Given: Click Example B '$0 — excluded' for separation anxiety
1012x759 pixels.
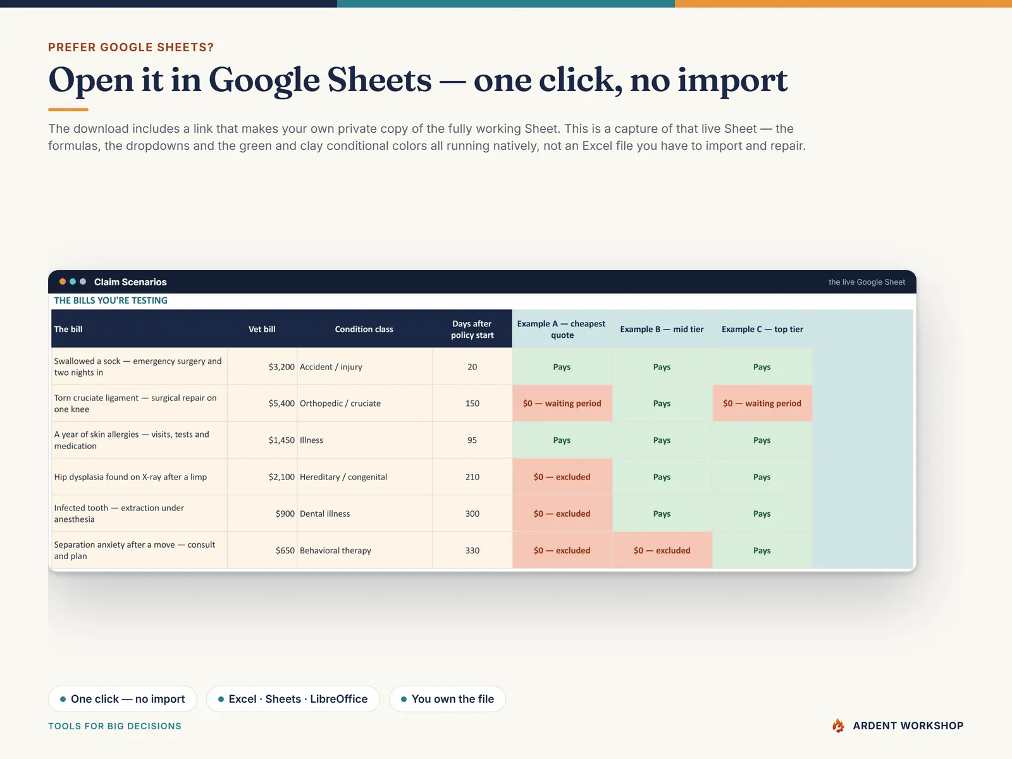Looking at the screenshot, I should tap(662, 550).
